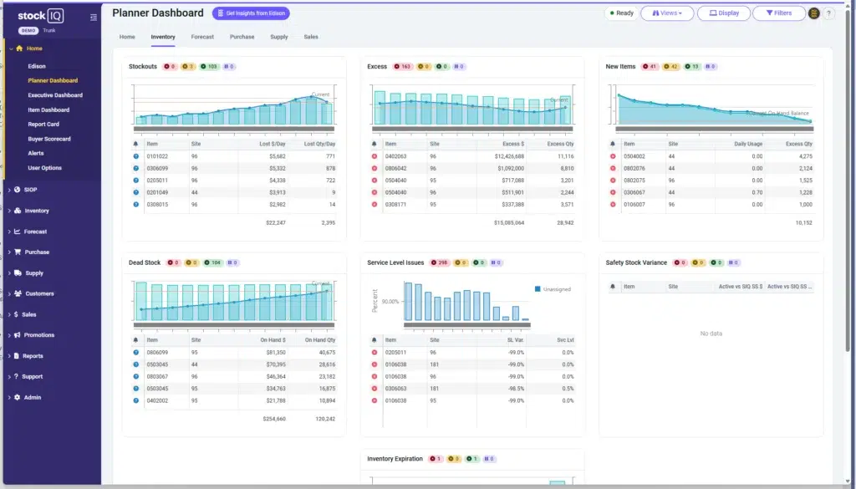Click the stock IQ logo
856x489 pixels.
[40, 16]
